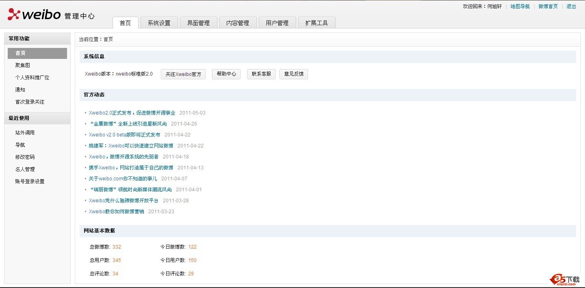
Task: Click the 意见反馈 button
Action: coord(294,74)
